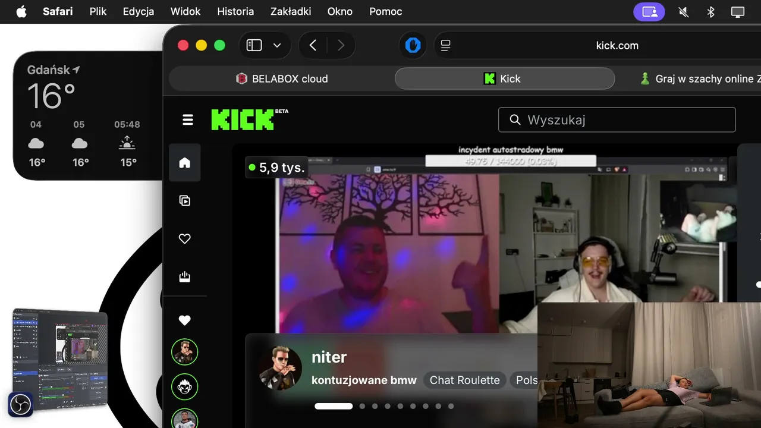Click the Wyszukaj search field
The height and width of the screenshot is (428, 761).
point(617,119)
